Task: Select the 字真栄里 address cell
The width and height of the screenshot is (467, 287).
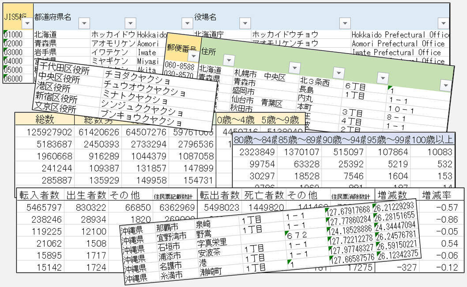Action: tap(212, 242)
